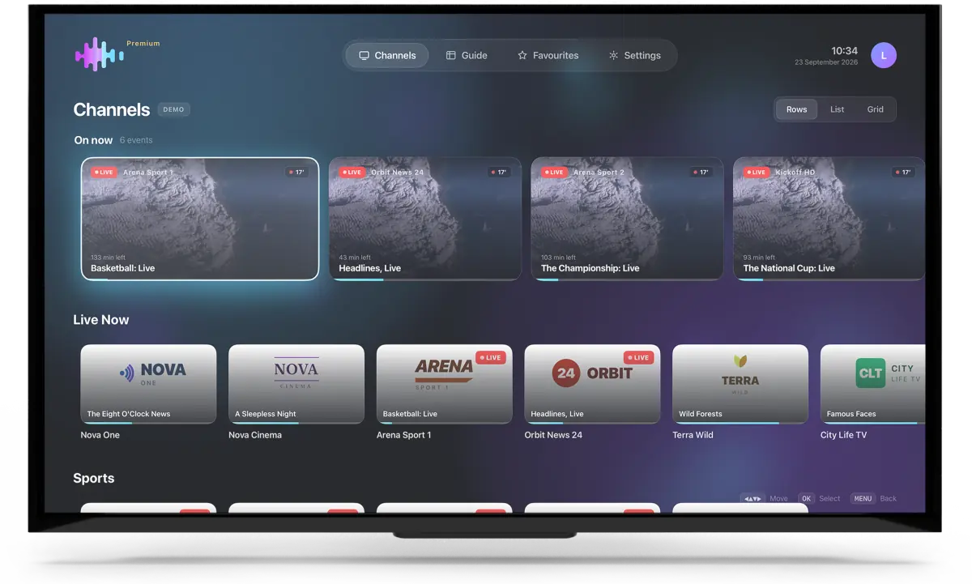Open the Channels tab
Viewport: 972px width, 584px height.
(x=387, y=55)
